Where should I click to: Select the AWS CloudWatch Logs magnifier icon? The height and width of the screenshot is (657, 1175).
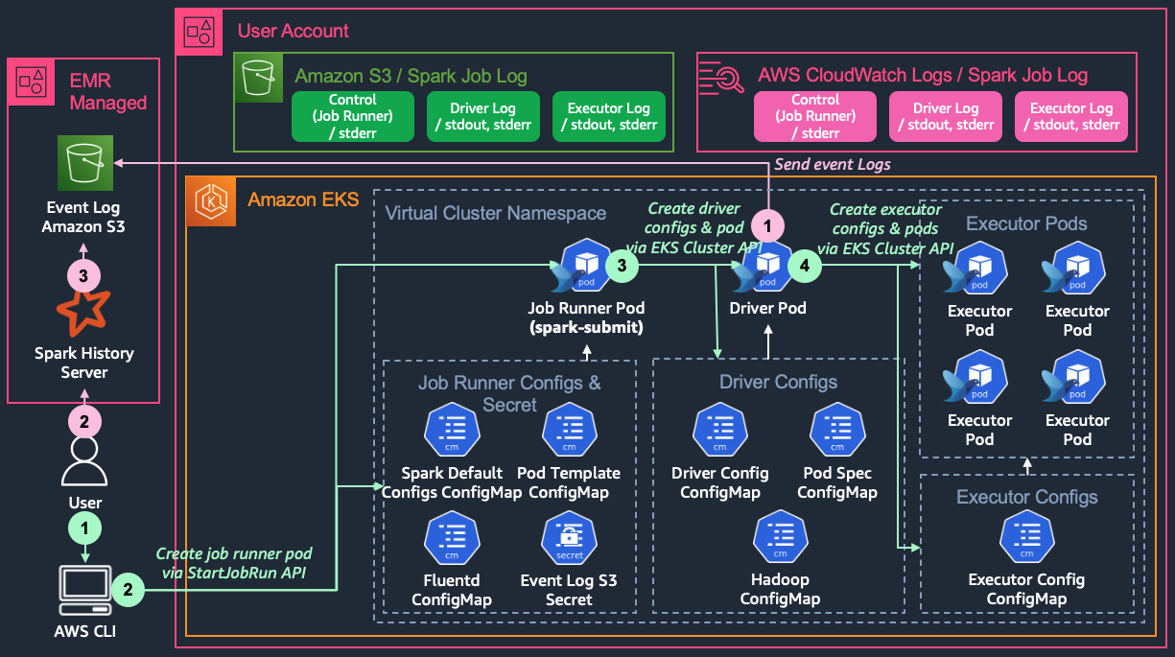click(x=721, y=77)
